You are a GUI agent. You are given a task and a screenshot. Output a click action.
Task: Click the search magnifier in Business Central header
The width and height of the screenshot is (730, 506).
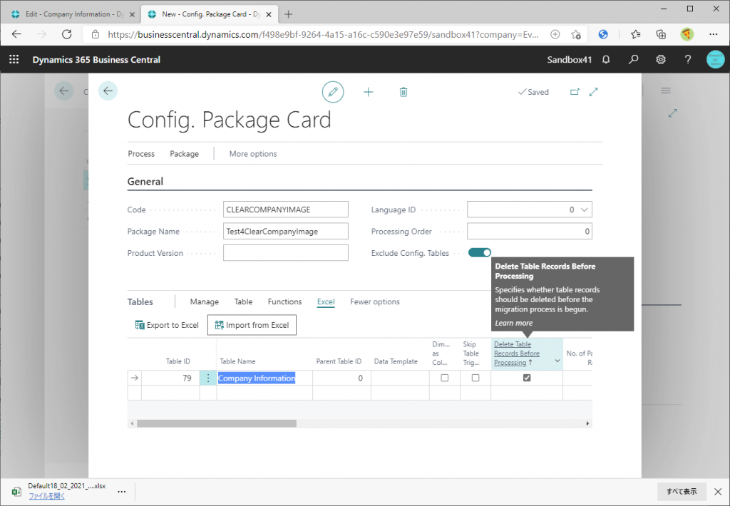[633, 59]
